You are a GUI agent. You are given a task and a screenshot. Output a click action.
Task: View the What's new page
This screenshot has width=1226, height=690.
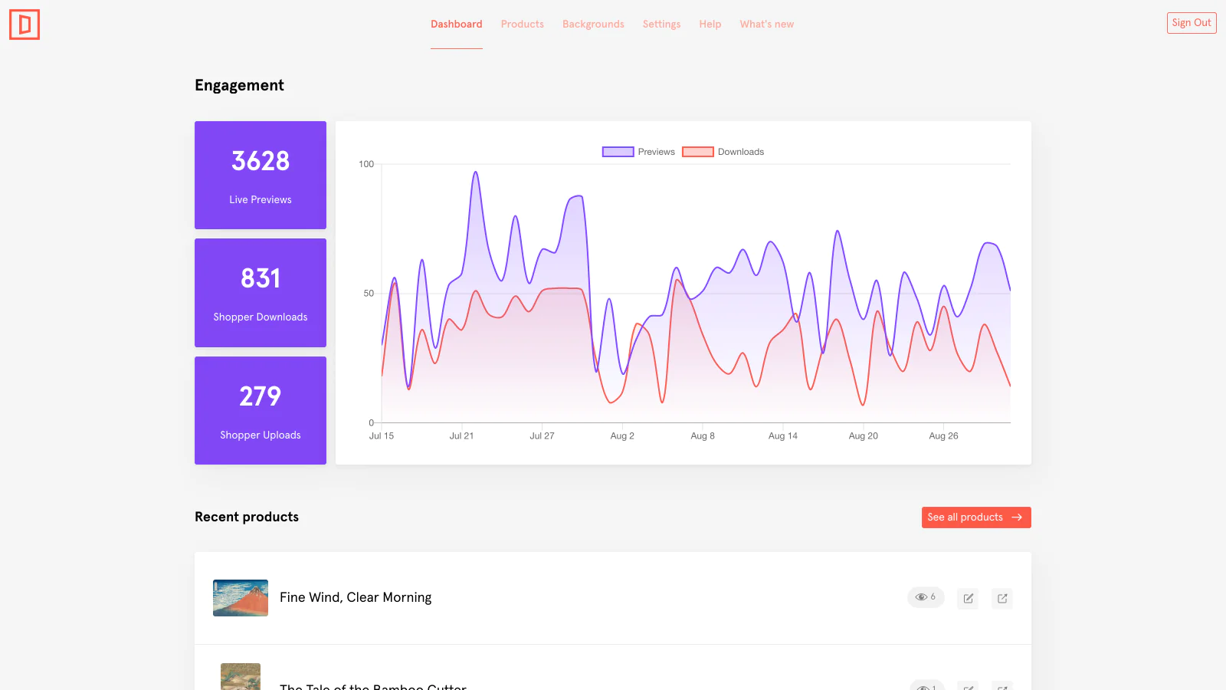click(x=767, y=25)
